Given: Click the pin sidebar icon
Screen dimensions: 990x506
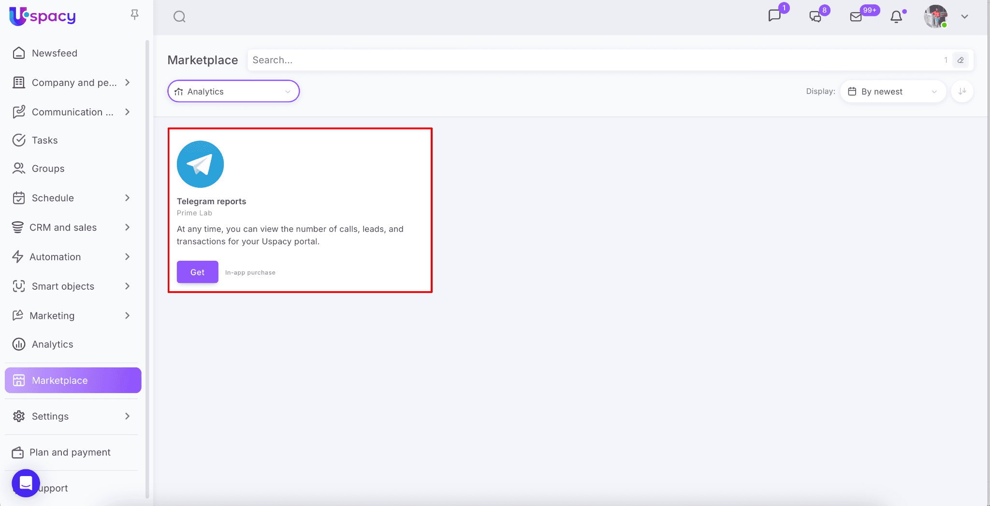Looking at the screenshot, I should click(134, 15).
